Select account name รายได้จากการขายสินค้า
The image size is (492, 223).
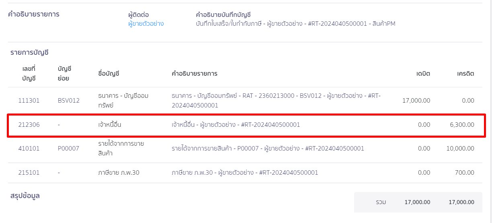tap(121, 149)
